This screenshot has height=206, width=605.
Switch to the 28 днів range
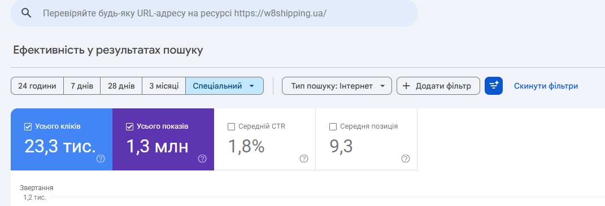pos(121,86)
